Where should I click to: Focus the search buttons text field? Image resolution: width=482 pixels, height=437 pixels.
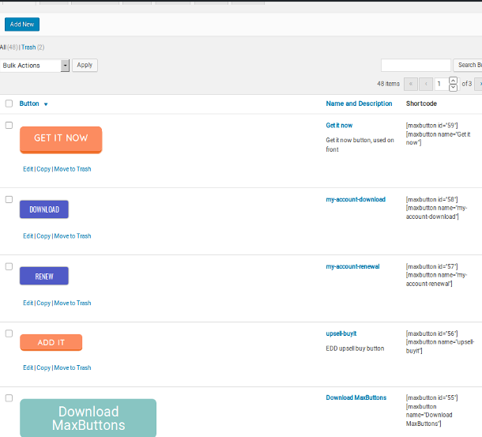click(x=416, y=66)
